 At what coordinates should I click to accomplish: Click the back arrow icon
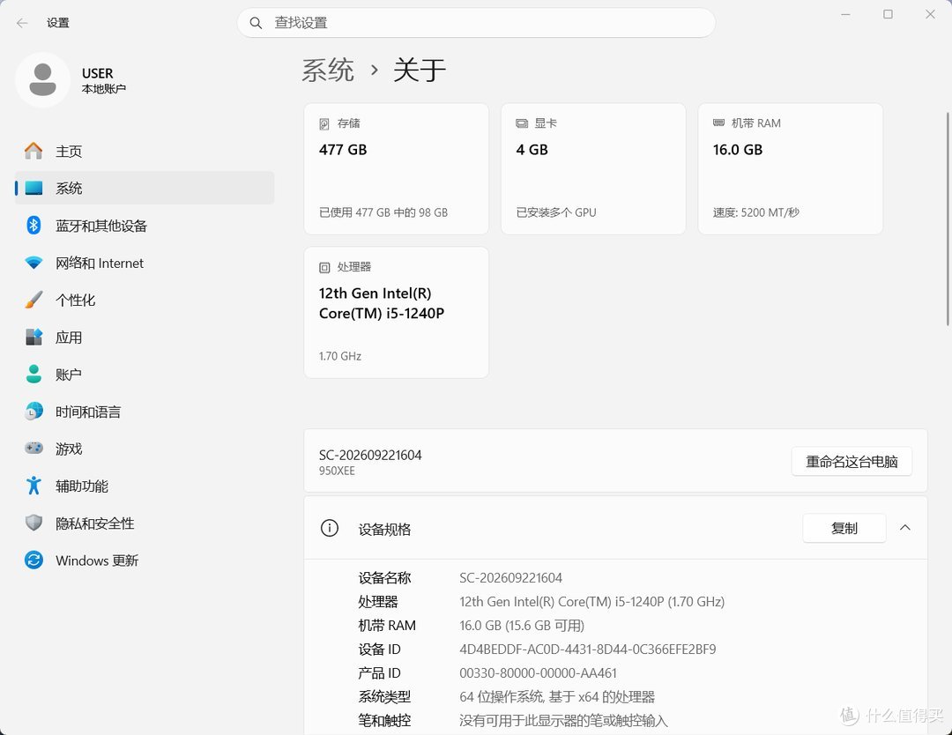tap(22, 23)
